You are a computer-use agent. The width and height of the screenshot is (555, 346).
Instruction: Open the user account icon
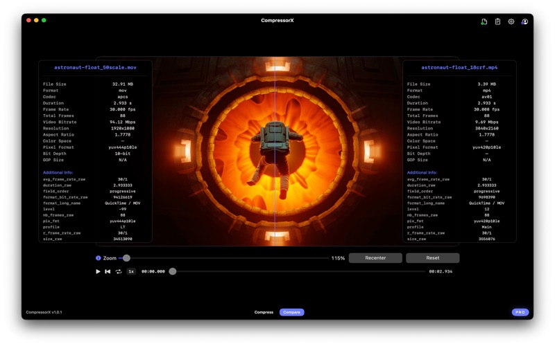pyautogui.click(x=524, y=22)
